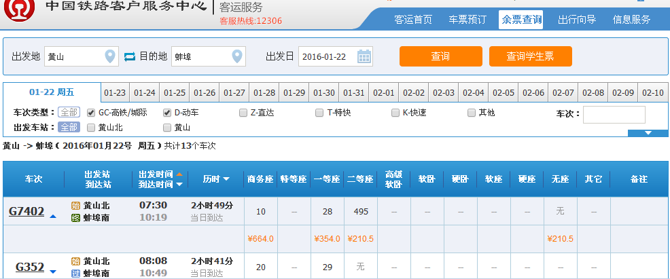
Task: Click the 二等座 column header
Action: [360, 179]
